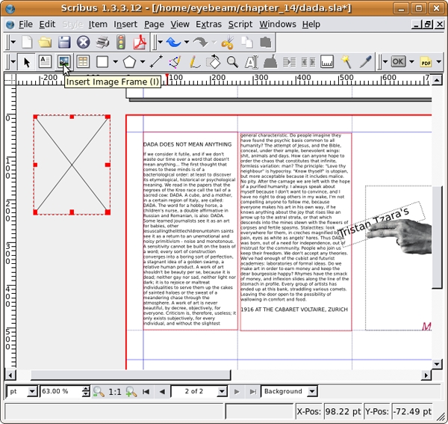The width and height of the screenshot is (448, 424).
Task: Click the Save document icon
Action: (65, 43)
